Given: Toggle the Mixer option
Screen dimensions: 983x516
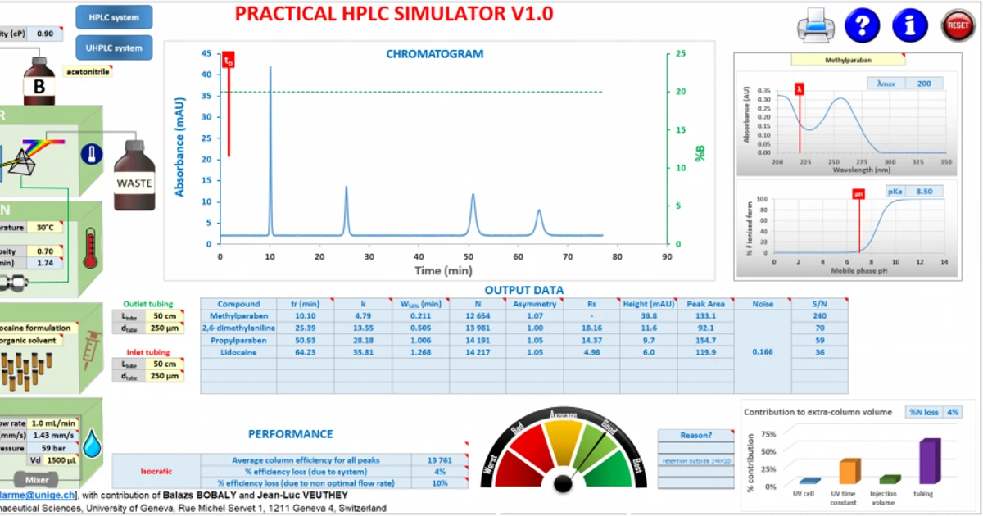Looking at the screenshot, I should click(36, 479).
